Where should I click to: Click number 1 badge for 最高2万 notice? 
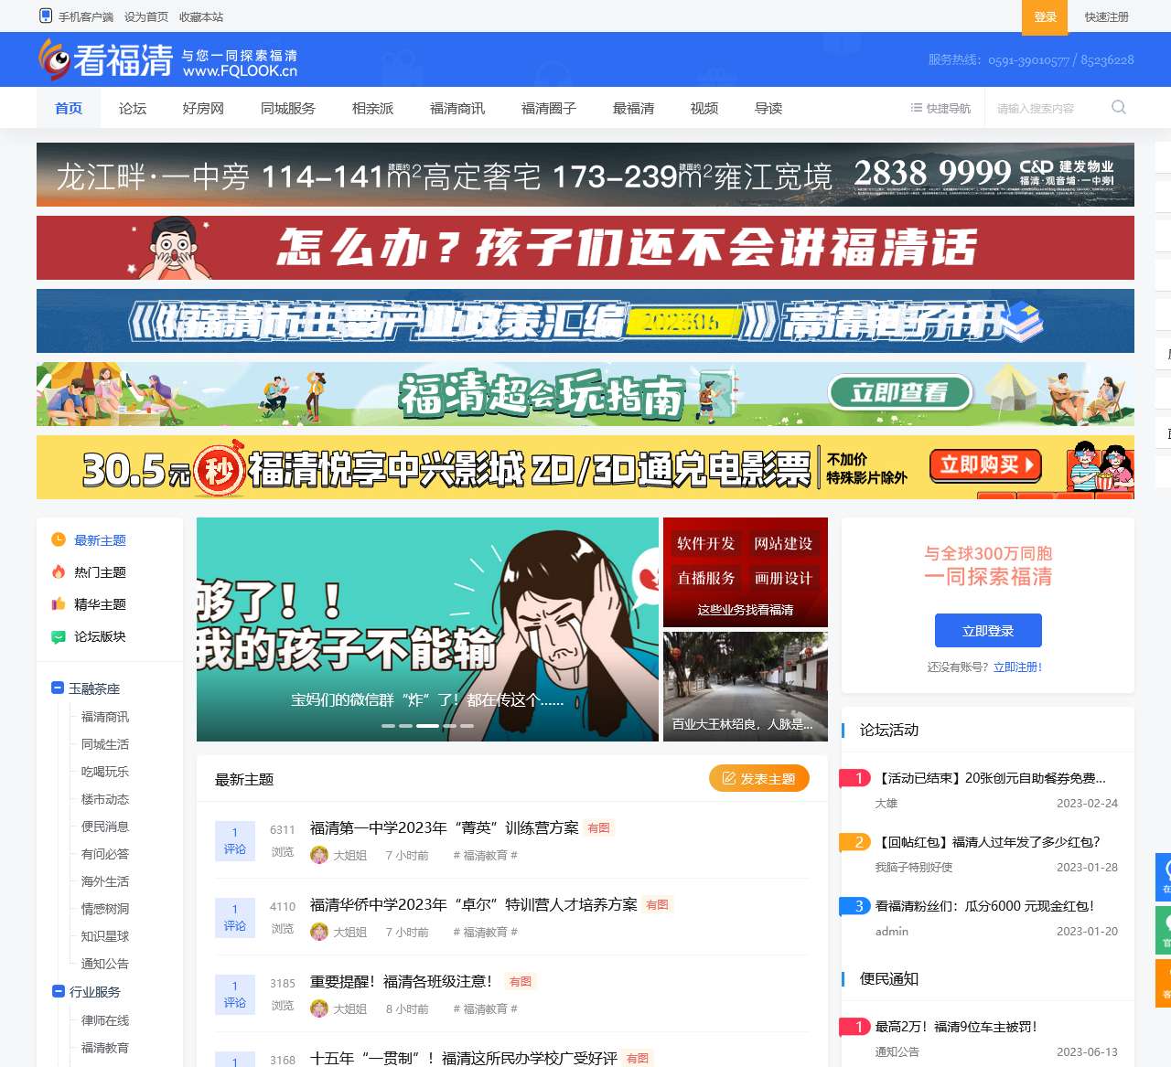[x=855, y=1027]
